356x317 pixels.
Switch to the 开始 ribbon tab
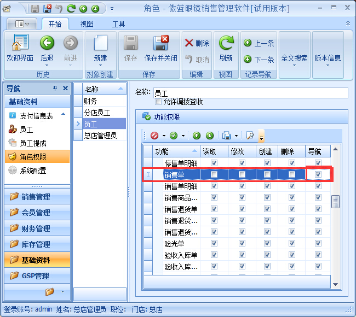coord(55,24)
